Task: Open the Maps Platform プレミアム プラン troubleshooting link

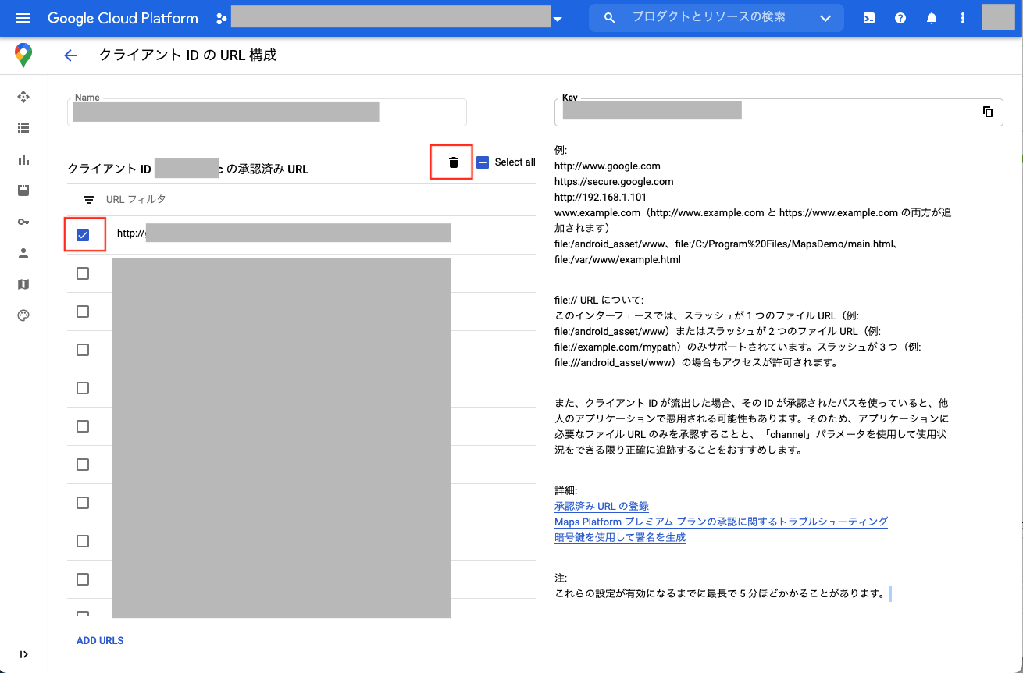Action: [721, 522]
